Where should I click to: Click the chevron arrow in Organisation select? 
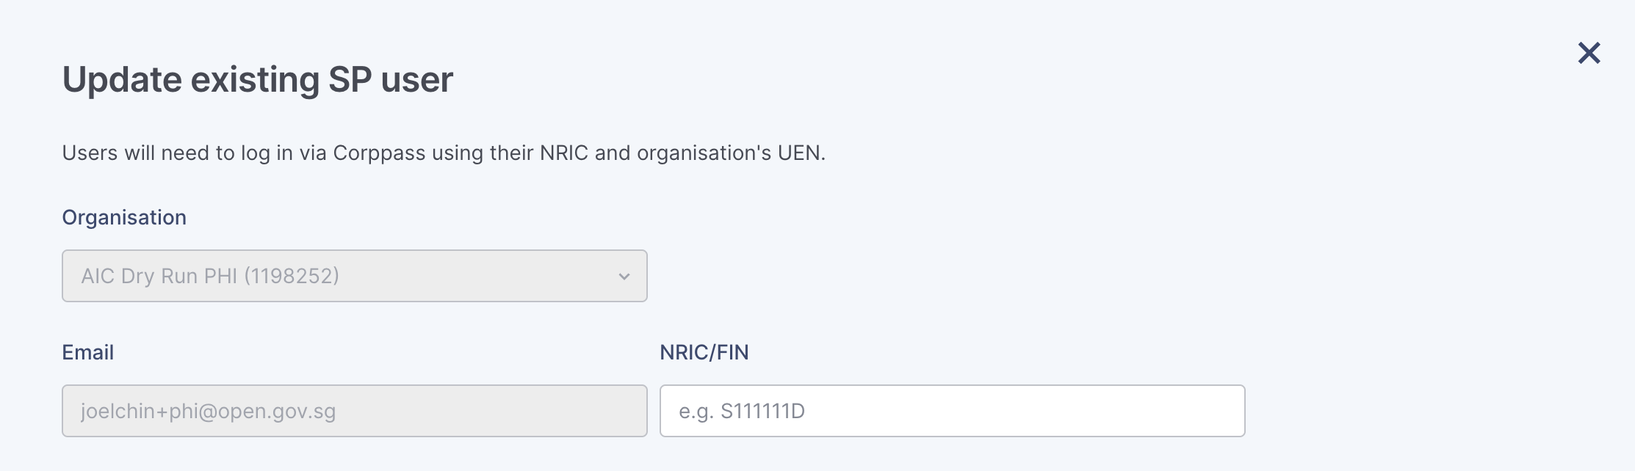[624, 277]
